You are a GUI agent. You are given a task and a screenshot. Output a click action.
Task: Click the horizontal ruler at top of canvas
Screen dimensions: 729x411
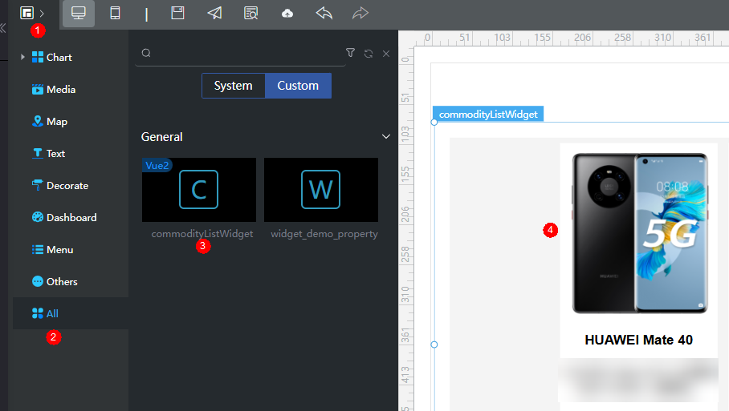[572, 38]
